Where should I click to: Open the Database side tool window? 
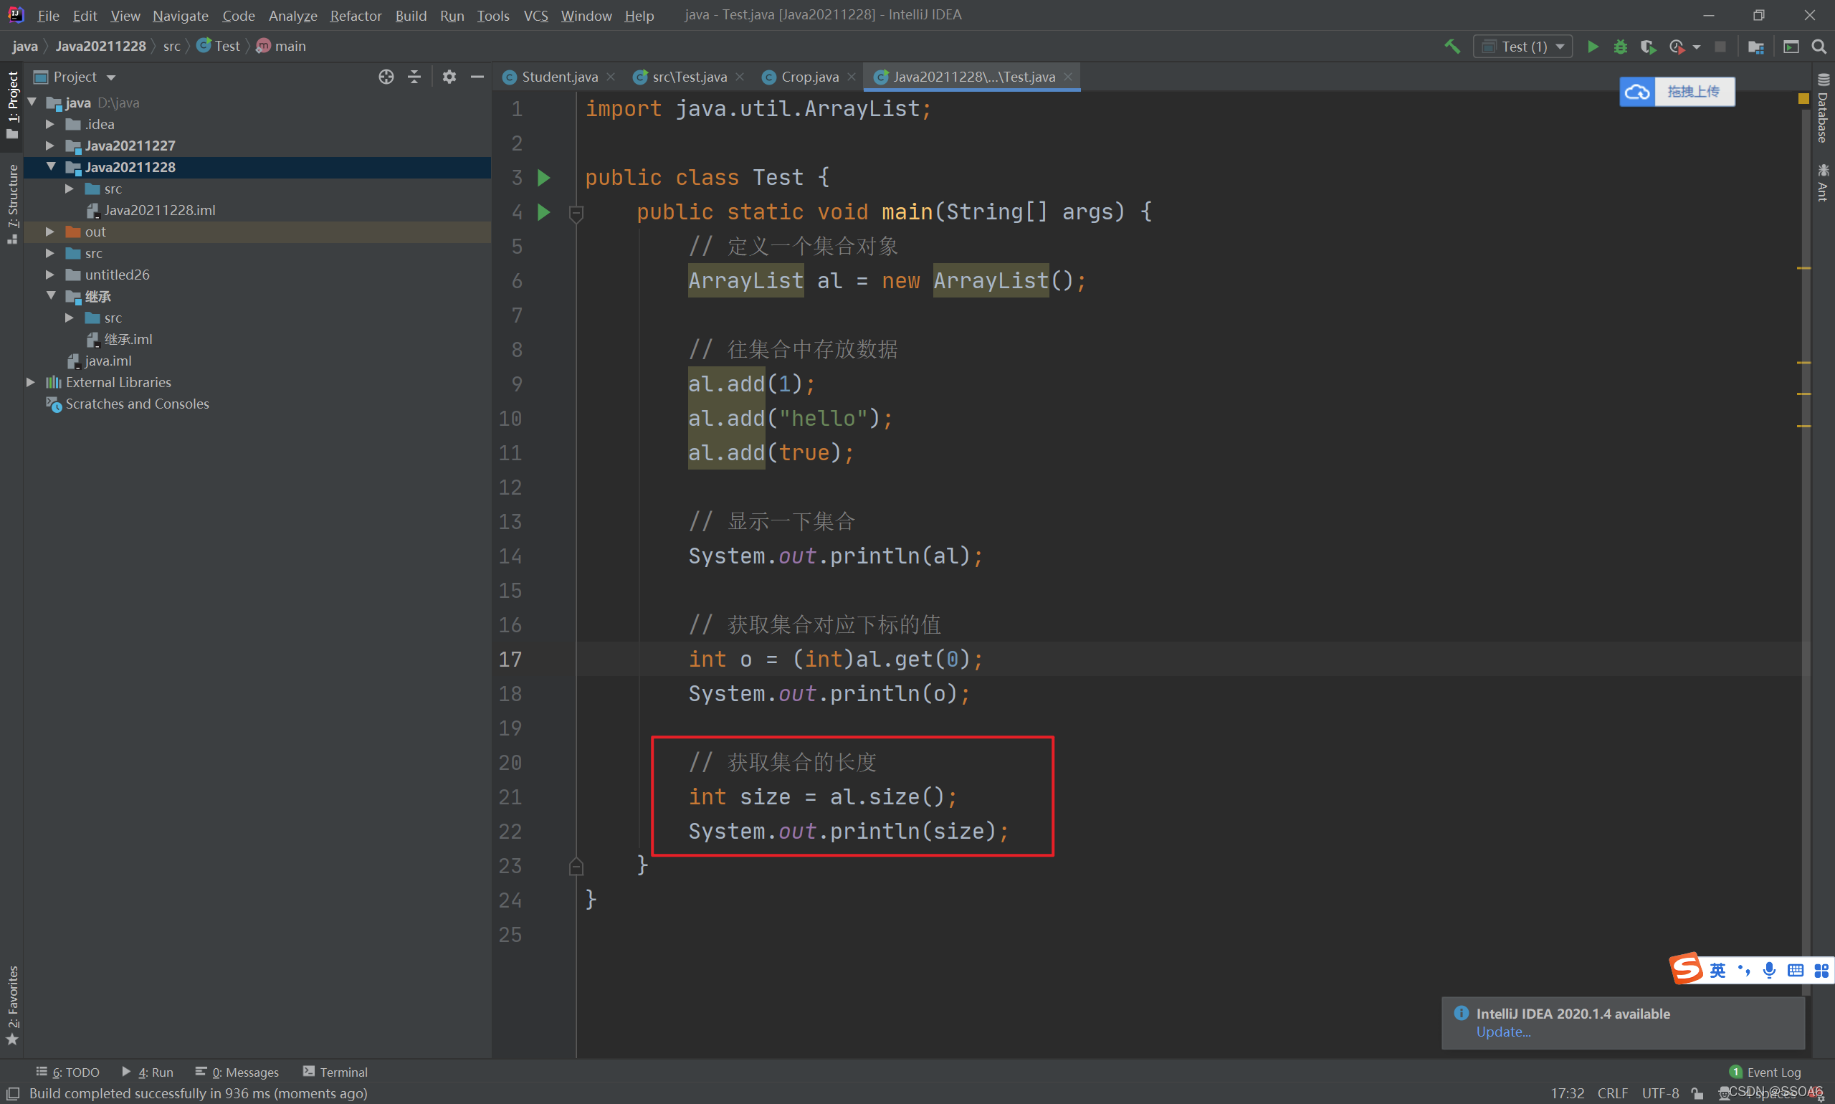coord(1822,109)
